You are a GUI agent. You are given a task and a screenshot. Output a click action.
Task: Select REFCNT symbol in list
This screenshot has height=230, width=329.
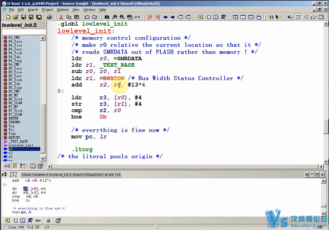point(14,137)
